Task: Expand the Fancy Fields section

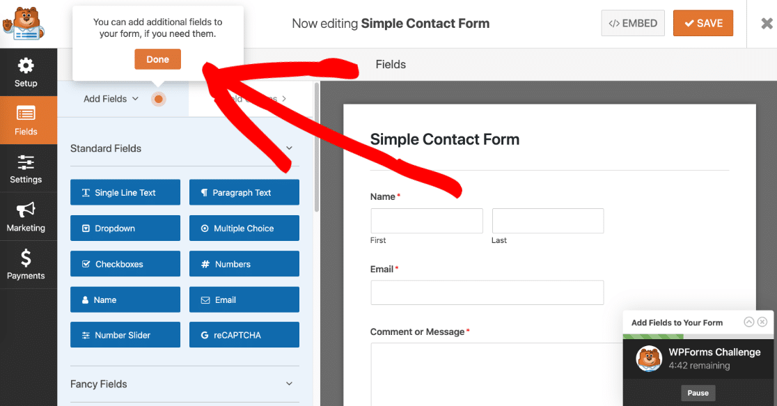Action: pyautogui.click(x=290, y=384)
